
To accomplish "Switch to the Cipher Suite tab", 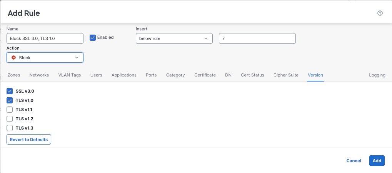I will 286,75.
